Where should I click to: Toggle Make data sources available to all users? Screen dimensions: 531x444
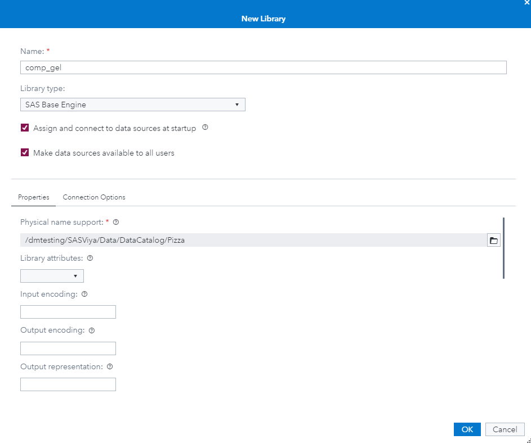[25, 153]
